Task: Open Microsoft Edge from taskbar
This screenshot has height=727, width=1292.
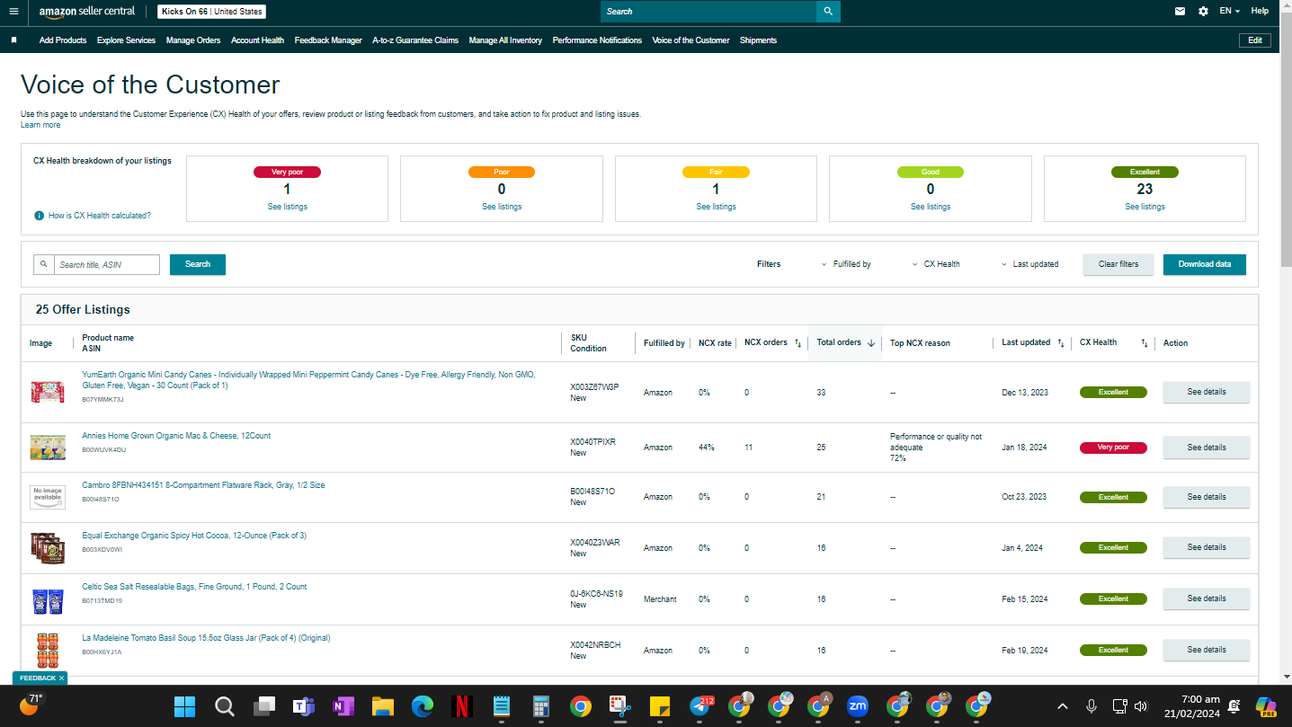Action: click(423, 706)
